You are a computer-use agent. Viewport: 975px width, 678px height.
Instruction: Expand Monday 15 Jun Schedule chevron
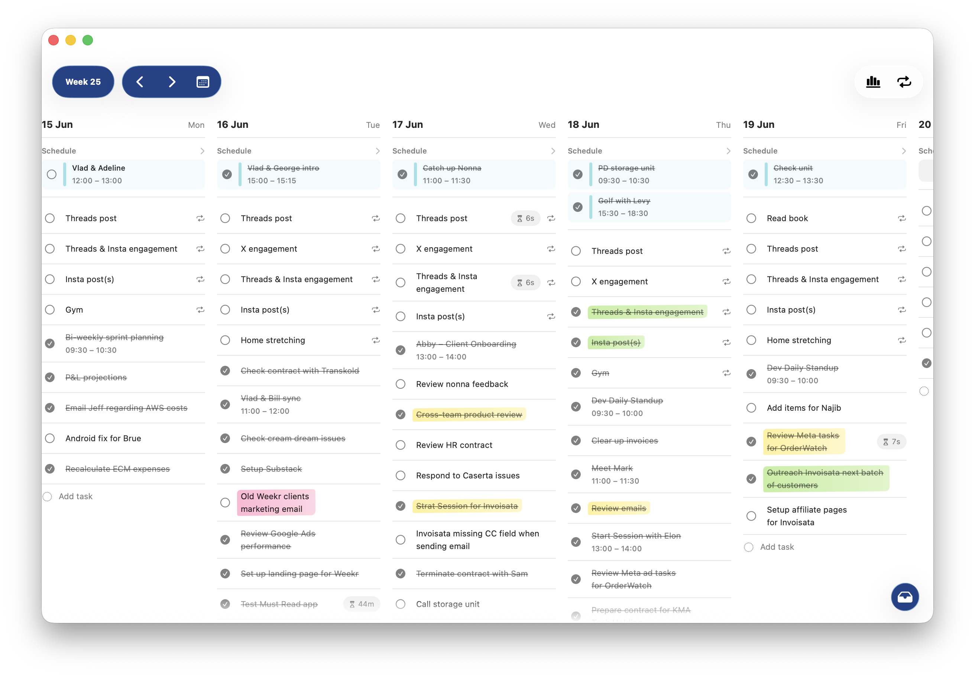click(x=202, y=151)
